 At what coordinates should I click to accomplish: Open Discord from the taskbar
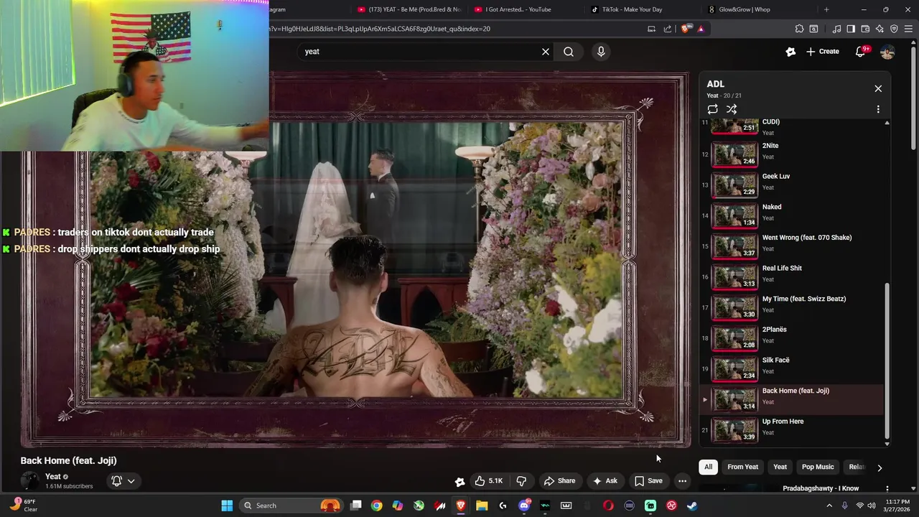click(x=524, y=506)
